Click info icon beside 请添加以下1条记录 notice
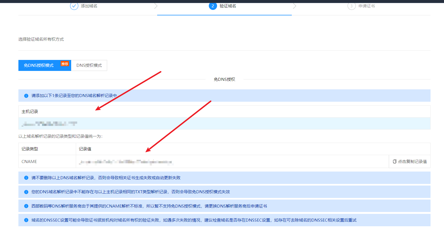 point(26,96)
